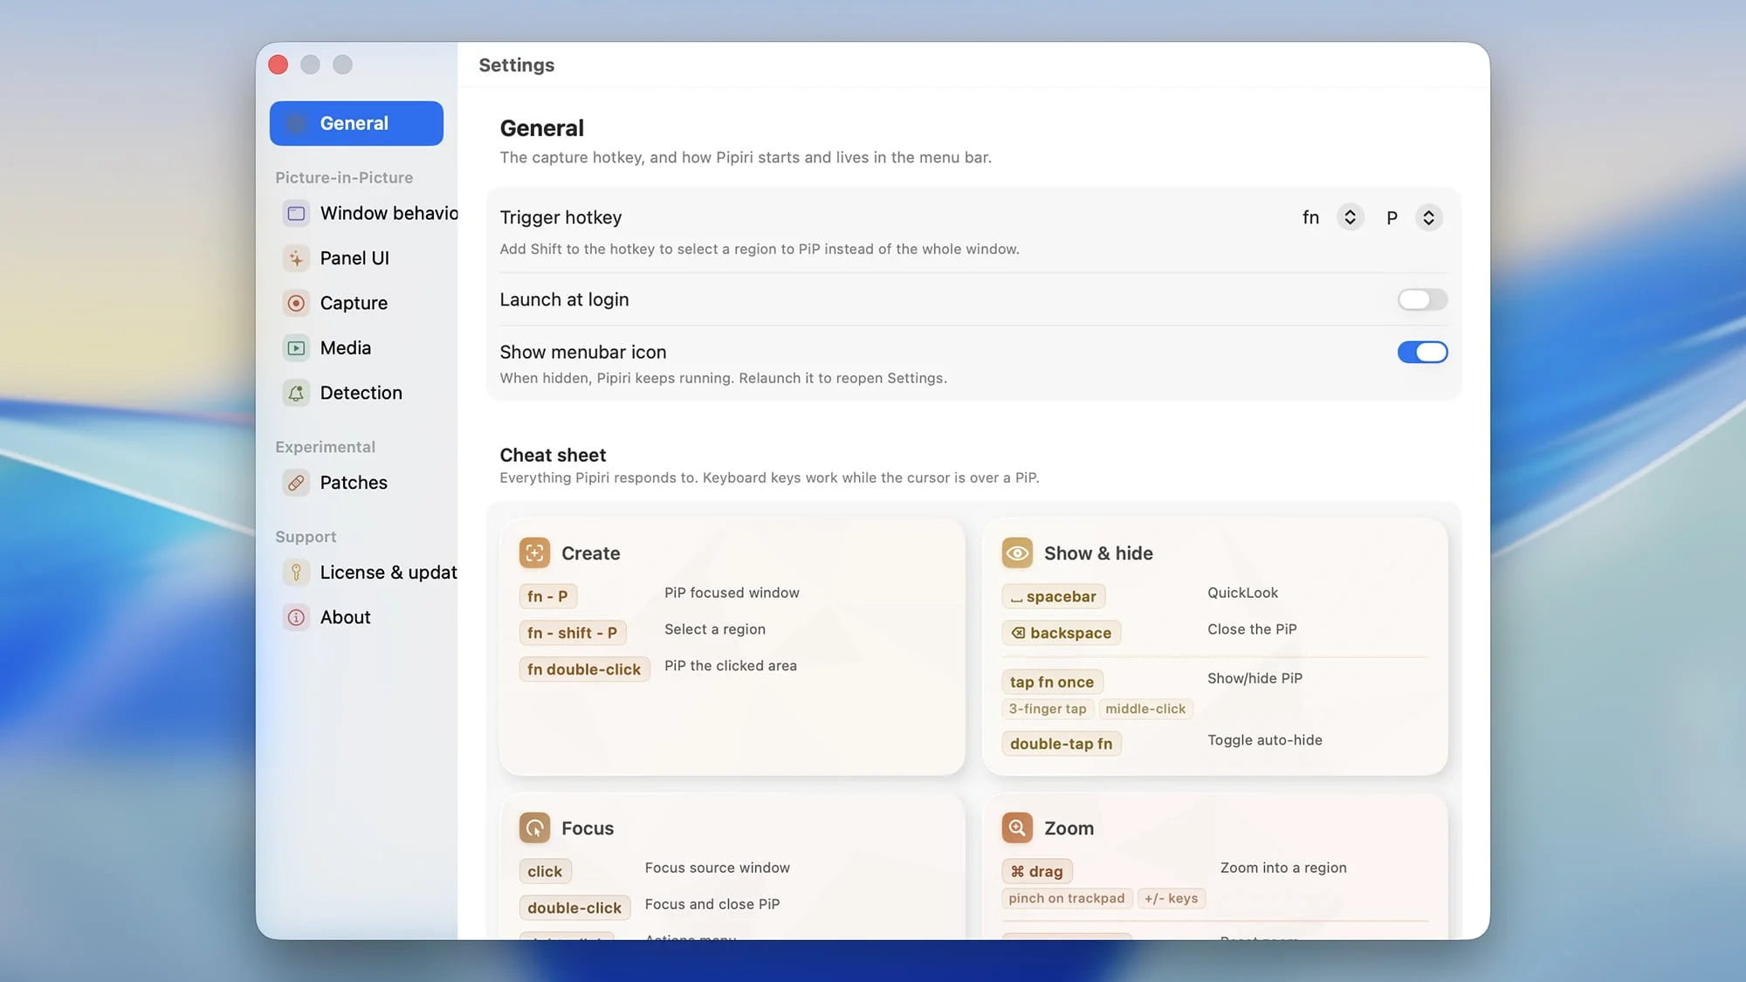Screen dimensions: 1746x982
Task: Click the +/- keys badge
Action: pos(1172,898)
